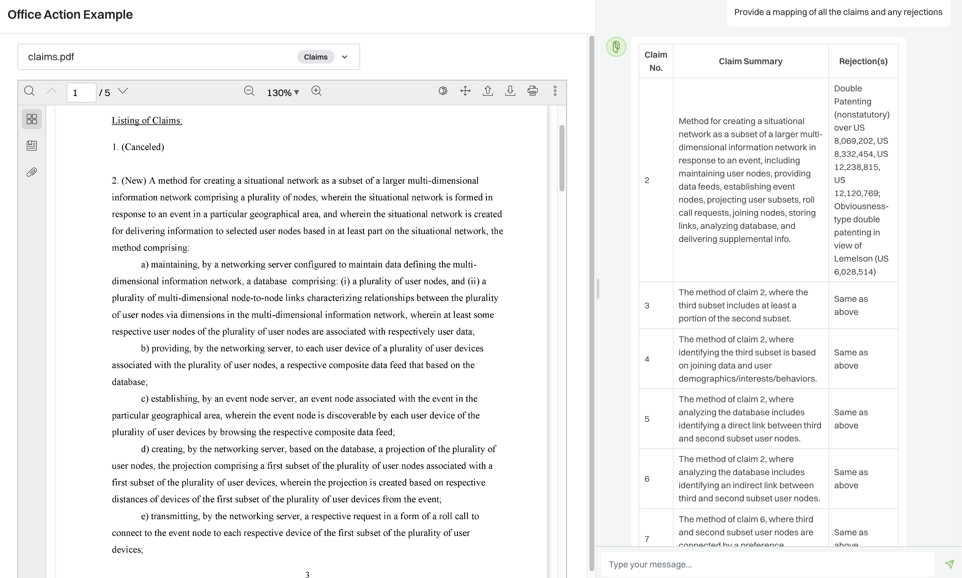The image size is (962, 578).
Task: Focus the Type your message box
Action: [768, 564]
